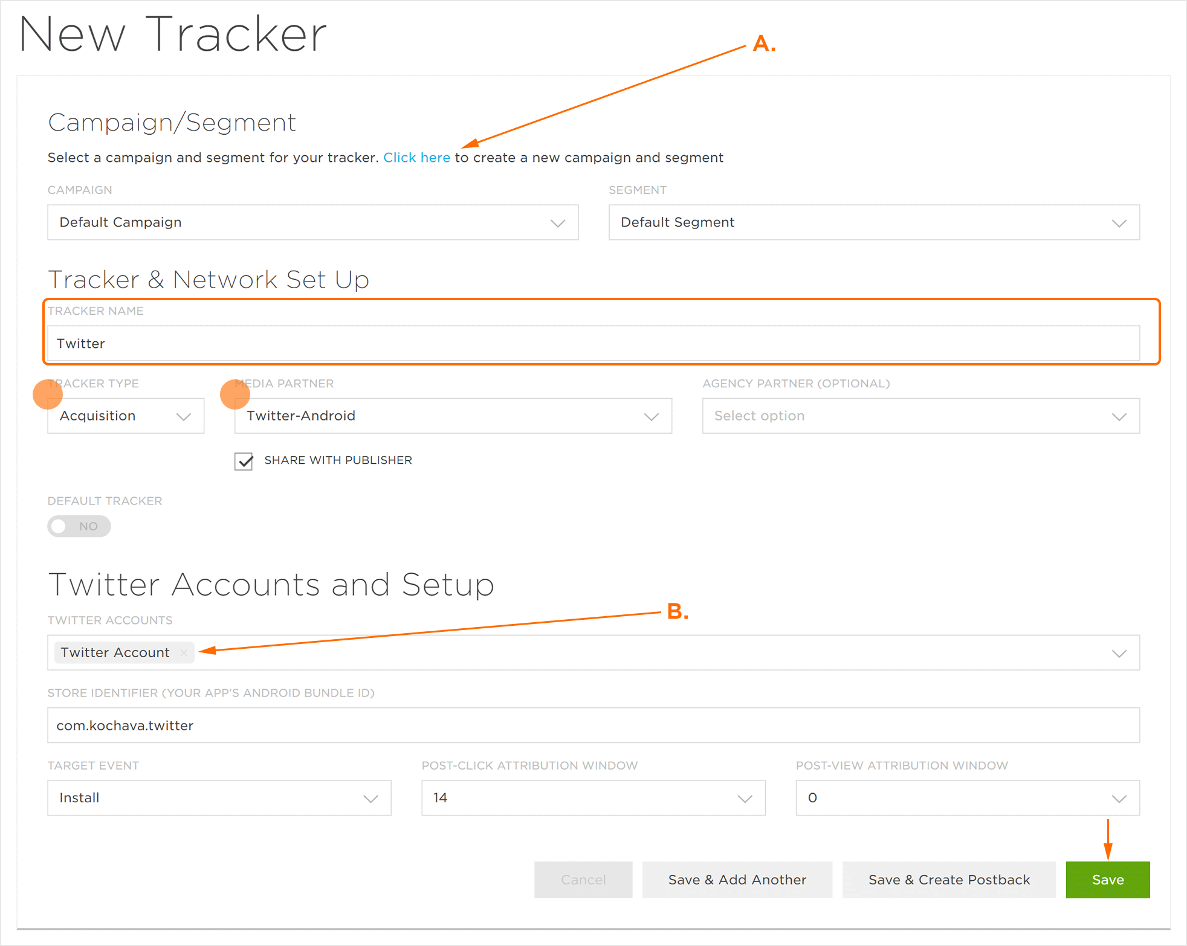Choose a Media Partner from dropdown
This screenshot has height=946, width=1187.
453,416
